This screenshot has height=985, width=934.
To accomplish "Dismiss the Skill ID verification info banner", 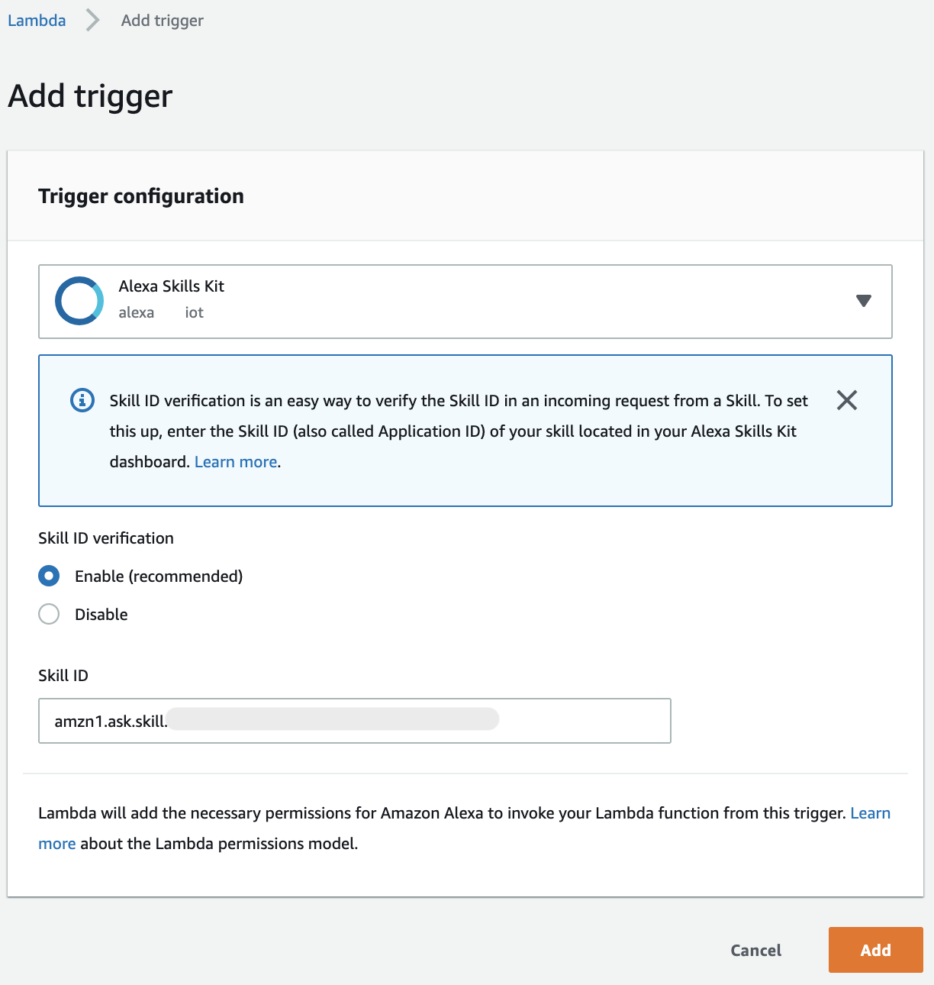I will pos(847,400).
